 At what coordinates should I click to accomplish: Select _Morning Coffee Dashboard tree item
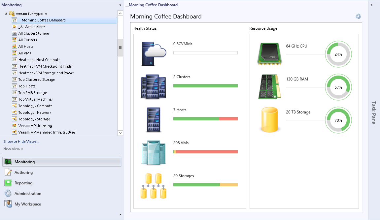[x=64, y=20]
